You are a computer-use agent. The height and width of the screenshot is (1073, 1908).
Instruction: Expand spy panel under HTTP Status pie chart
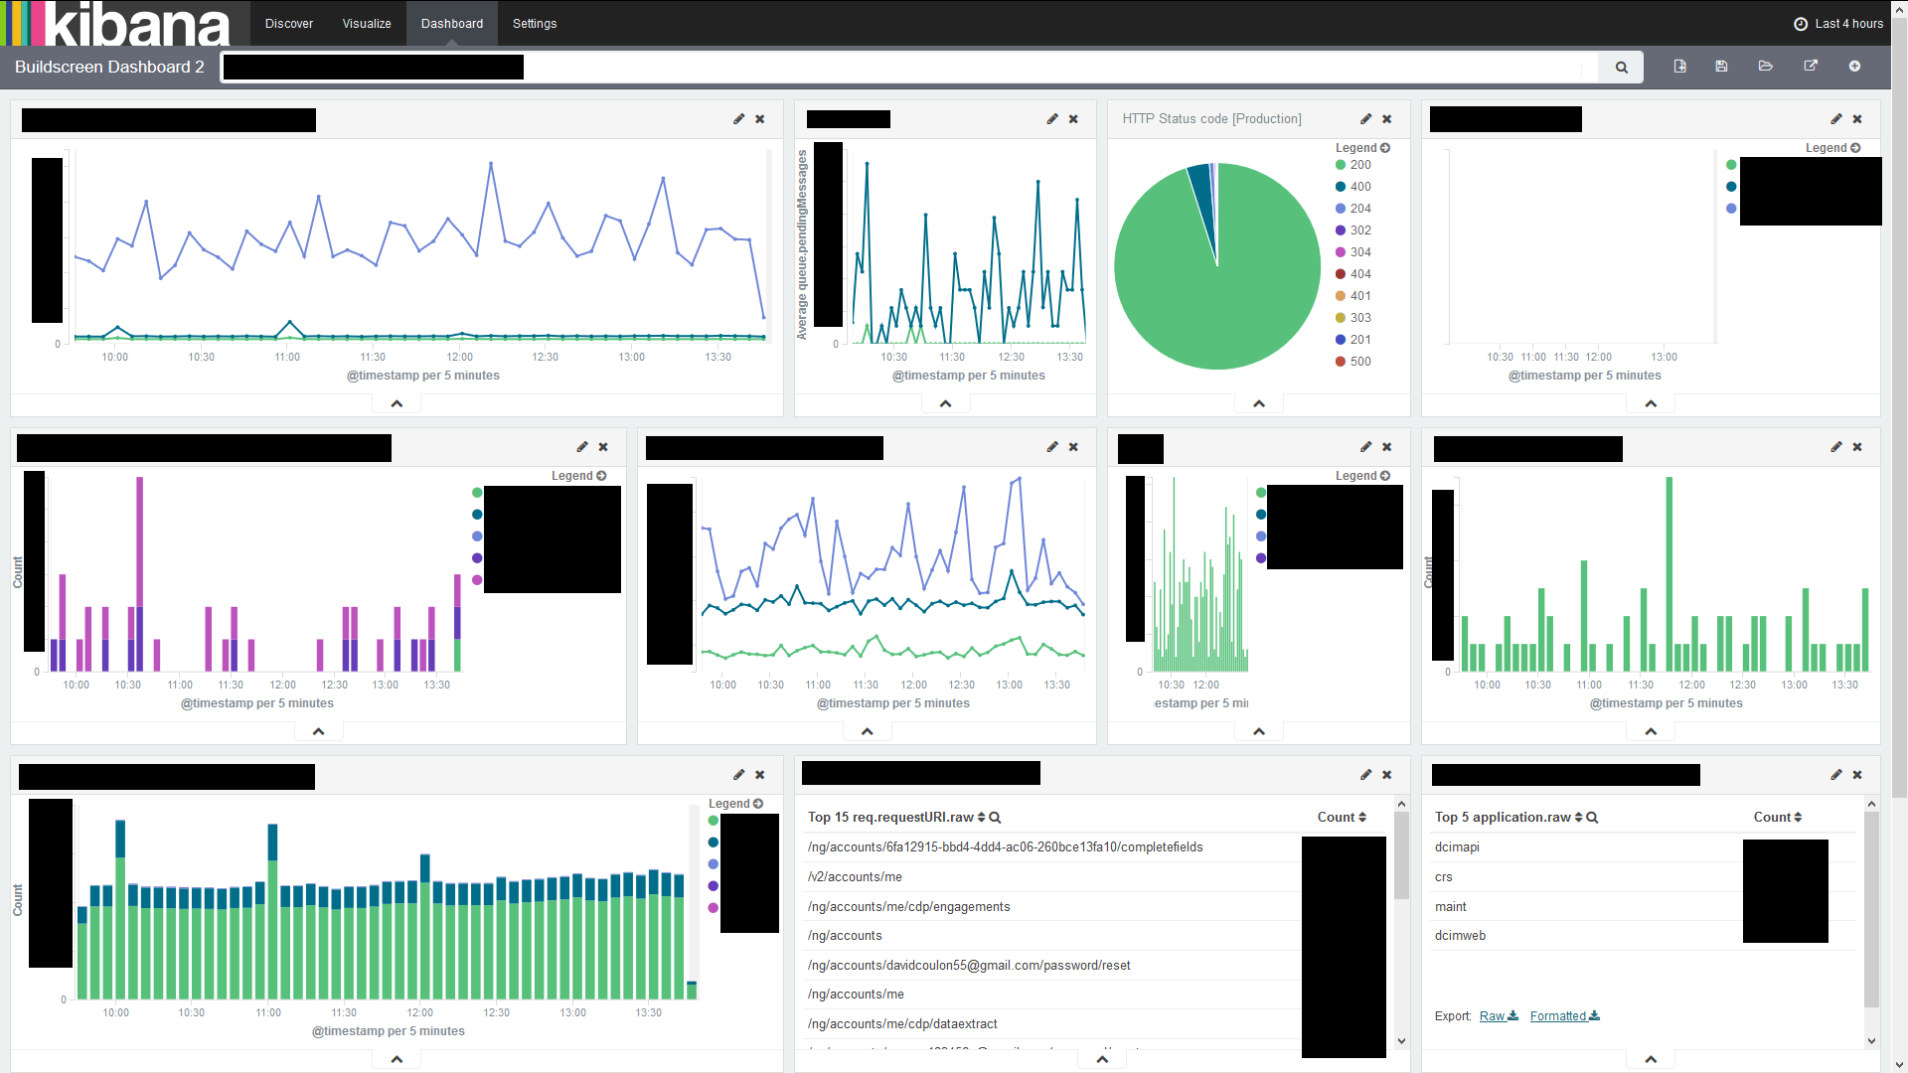1258,403
